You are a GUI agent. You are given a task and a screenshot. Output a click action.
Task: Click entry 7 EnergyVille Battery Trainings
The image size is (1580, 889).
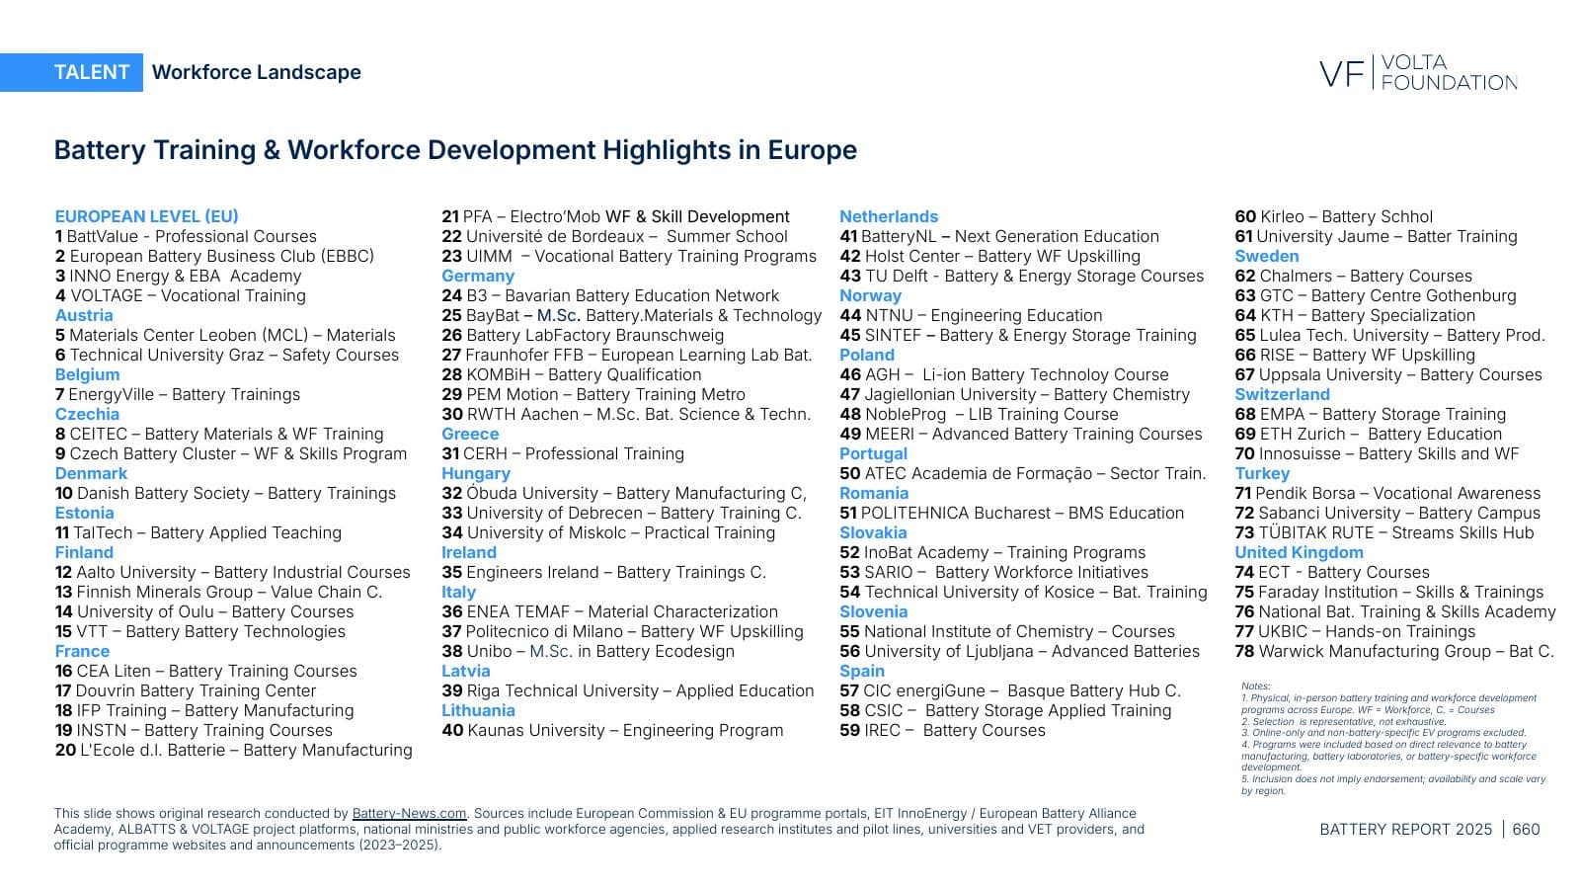(x=178, y=394)
